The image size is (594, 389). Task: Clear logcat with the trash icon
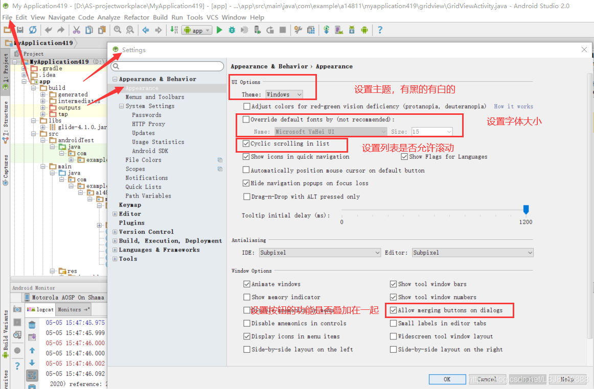click(x=32, y=324)
